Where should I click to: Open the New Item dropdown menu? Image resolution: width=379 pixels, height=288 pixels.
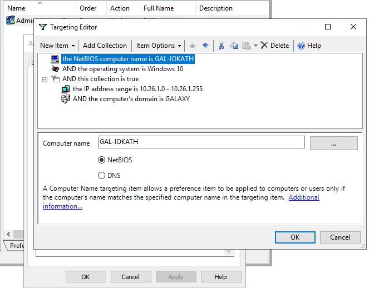click(x=56, y=46)
